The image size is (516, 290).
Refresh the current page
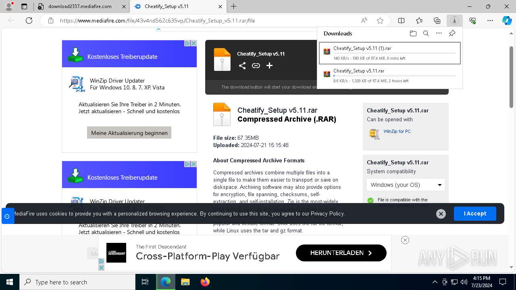[29, 21]
